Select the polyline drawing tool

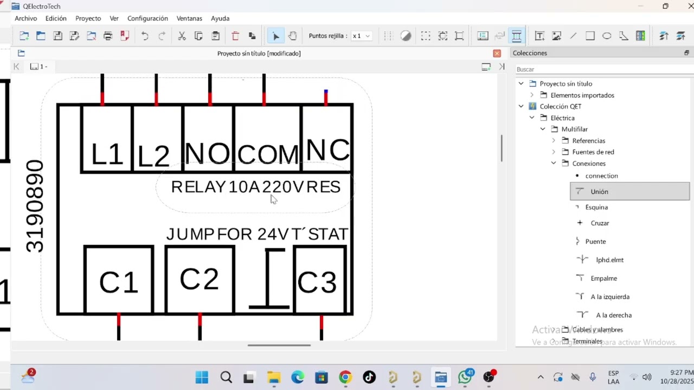(624, 36)
